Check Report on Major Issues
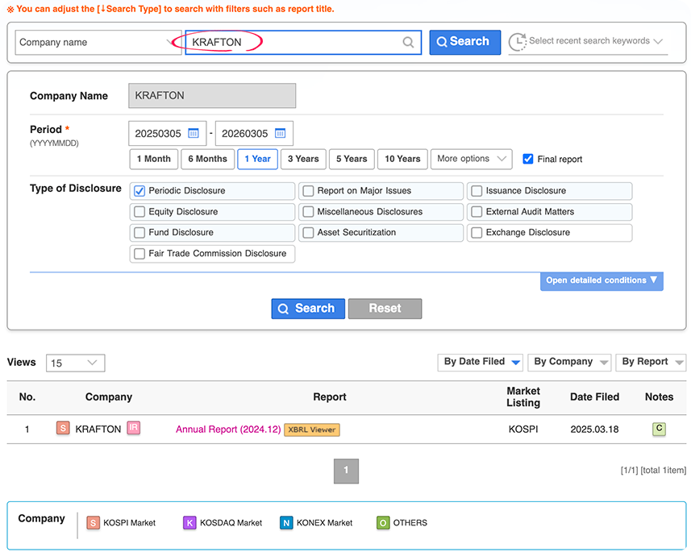The height and width of the screenshot is (552, 691). [308, 191]
